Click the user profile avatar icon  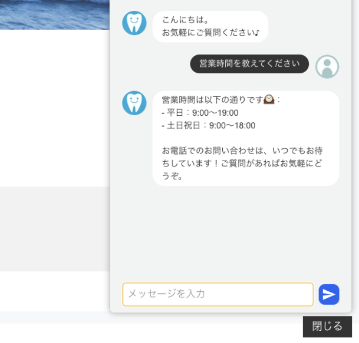pyautogui.click(x=327, y=67)
